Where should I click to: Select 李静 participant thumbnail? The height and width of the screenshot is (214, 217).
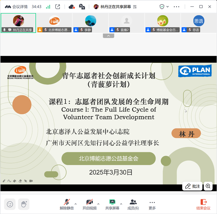pos(91,23)
